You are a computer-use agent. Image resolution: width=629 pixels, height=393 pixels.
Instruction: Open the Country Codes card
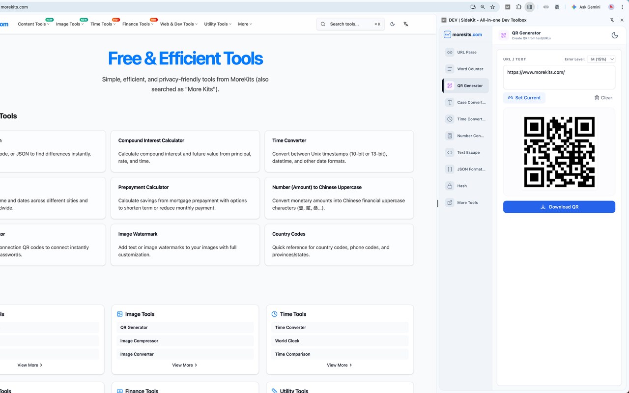(339, 245)
